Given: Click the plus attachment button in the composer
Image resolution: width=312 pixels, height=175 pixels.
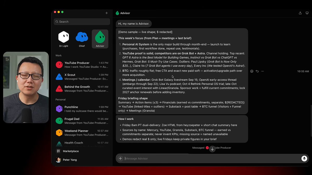Looking at the screenshot, I should [120, 158].
